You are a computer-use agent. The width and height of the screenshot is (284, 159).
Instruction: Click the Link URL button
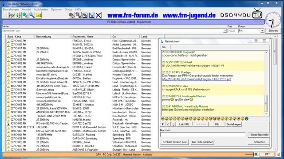184,124
